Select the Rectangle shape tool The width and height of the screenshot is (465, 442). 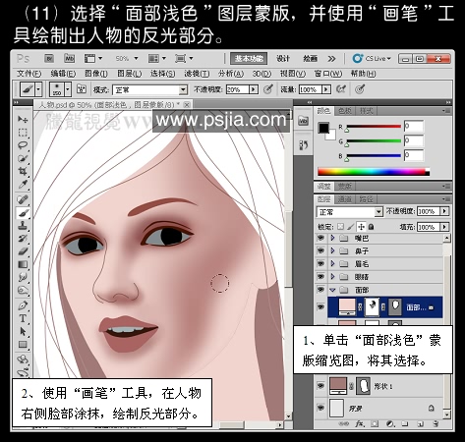click(x=23, y=345)
